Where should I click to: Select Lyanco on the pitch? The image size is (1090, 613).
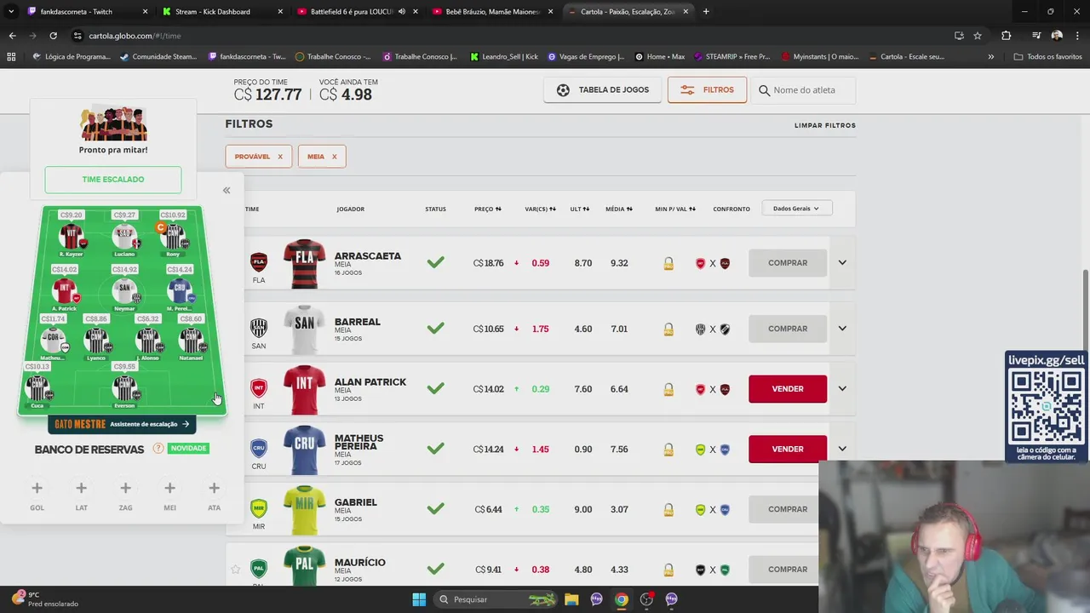96,341
